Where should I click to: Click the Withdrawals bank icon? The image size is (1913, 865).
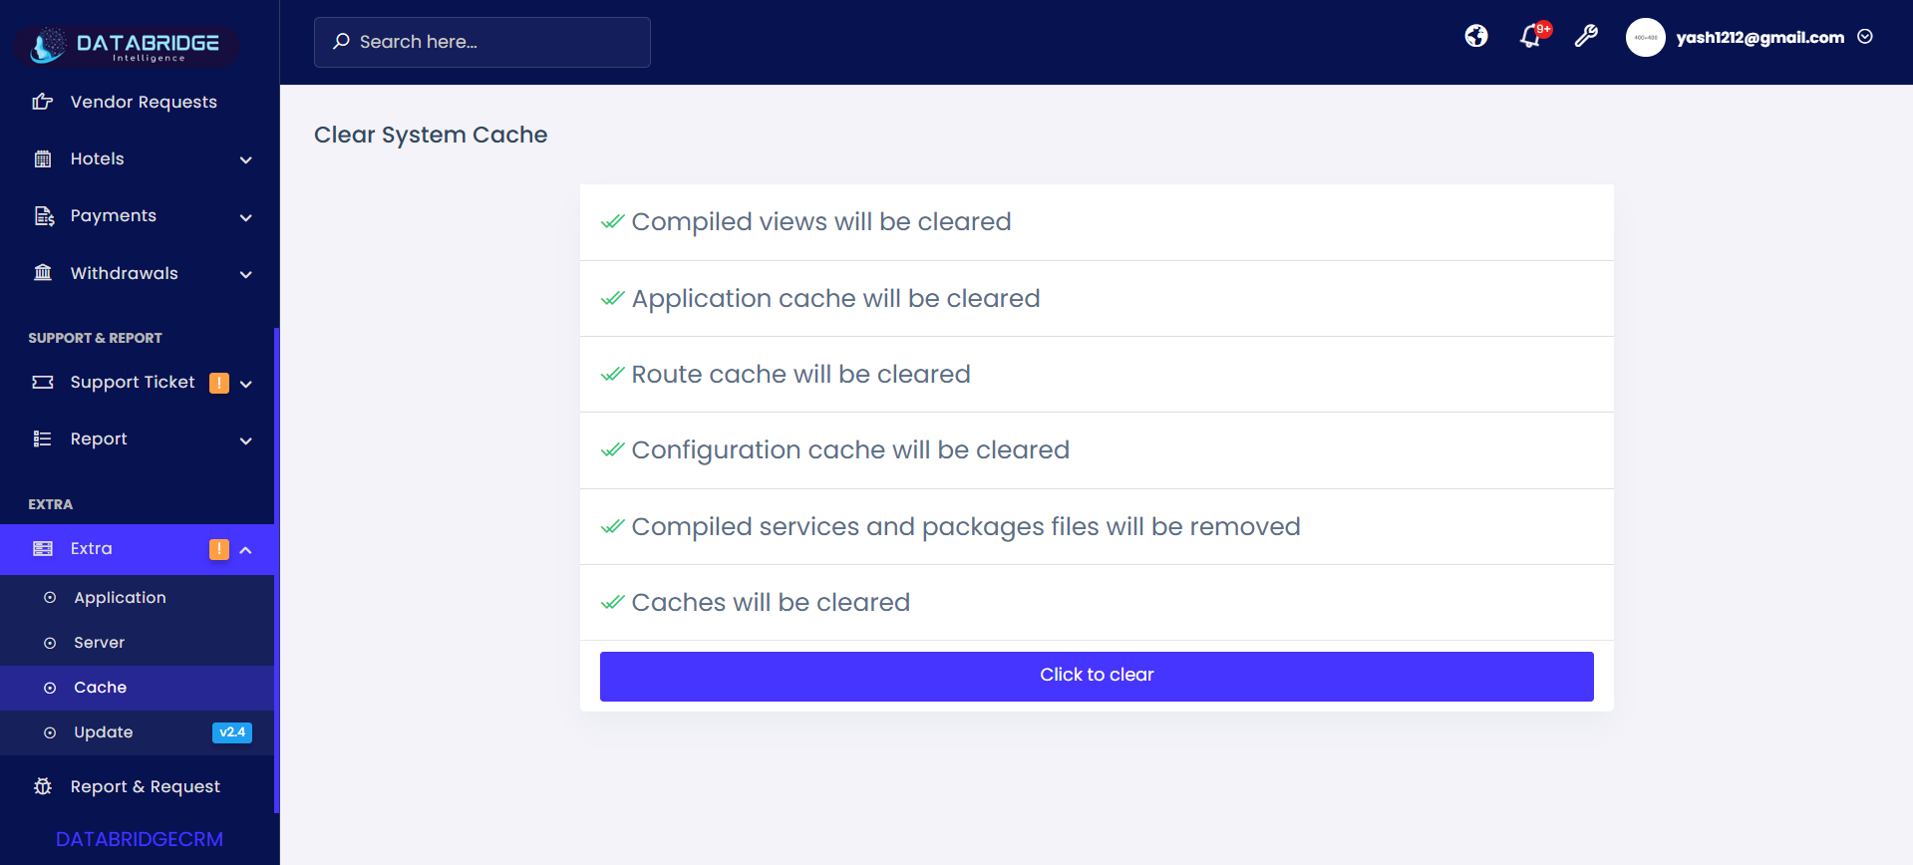(x=43, y=273)
